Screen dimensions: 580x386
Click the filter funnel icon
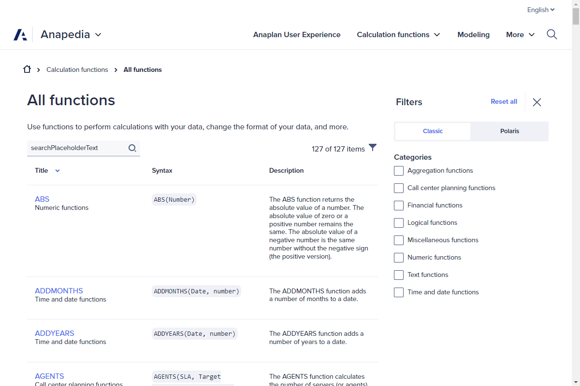point(373,148)
